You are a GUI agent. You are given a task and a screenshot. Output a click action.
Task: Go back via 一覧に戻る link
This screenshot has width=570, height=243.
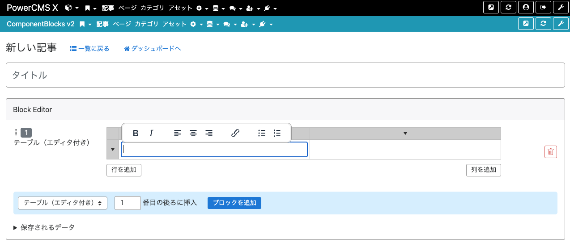tap(90, 49)
